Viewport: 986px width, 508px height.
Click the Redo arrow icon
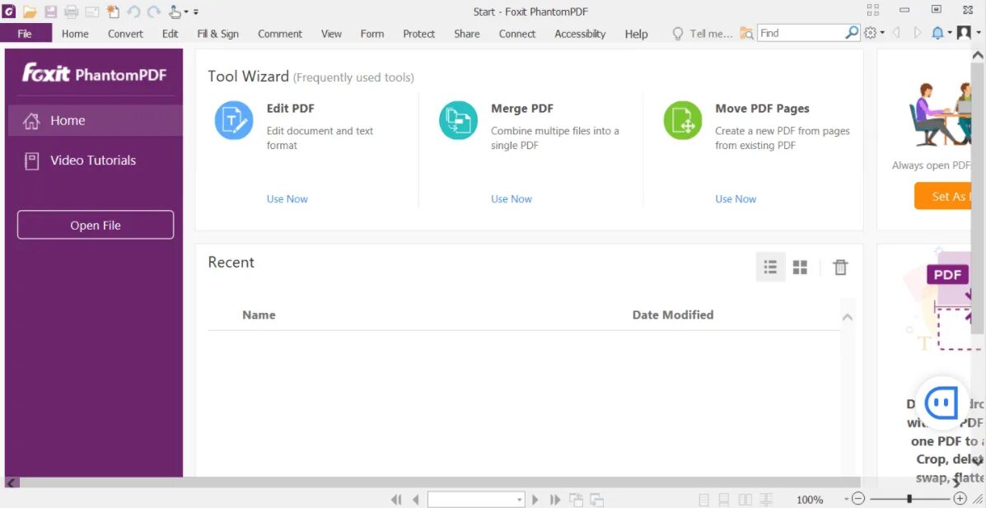coord(153,12)
